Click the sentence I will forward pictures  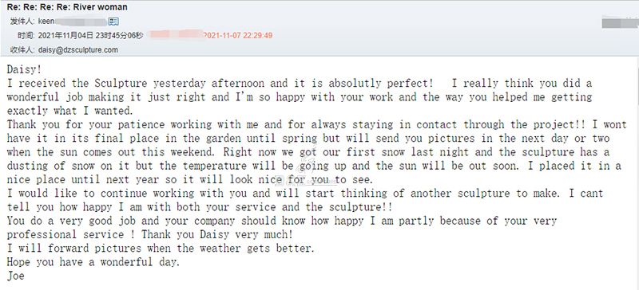pos(161,248)
